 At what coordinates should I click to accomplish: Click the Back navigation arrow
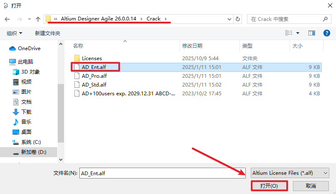click(x=7, y=19)
